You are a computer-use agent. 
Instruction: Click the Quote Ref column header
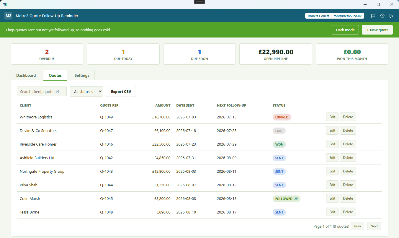click(109, 105)
